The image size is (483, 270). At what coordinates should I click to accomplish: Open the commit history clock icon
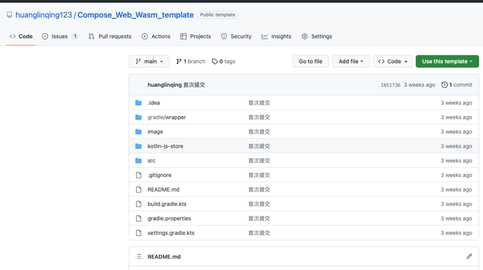(x=445, y=84)
